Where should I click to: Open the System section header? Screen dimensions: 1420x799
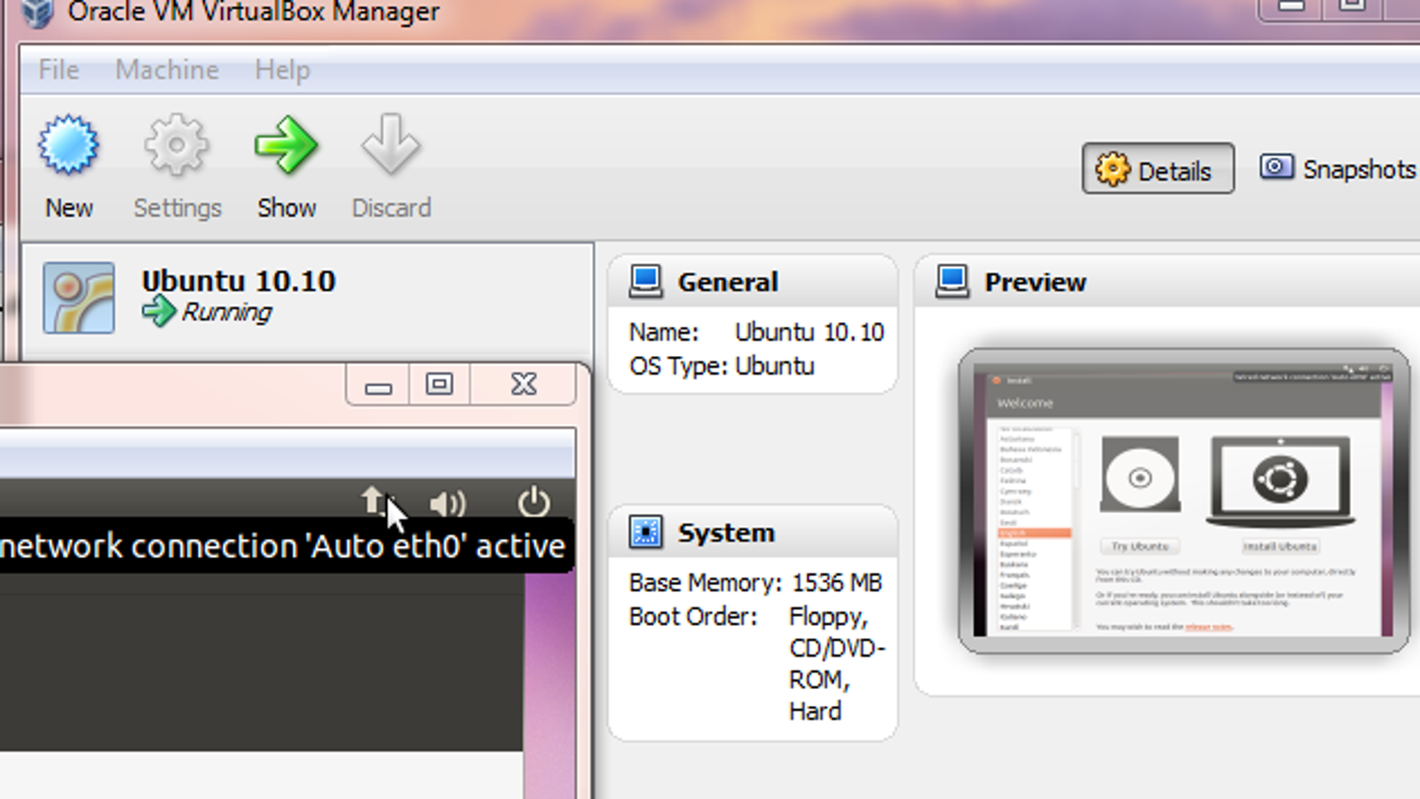click(753, 532)
